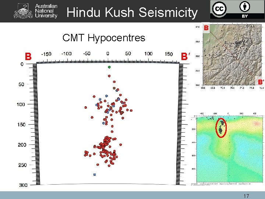Click the 100 horizontal axis label
Image resolution: width=265 pixels, height=199 pixels.
click(148, 54)
